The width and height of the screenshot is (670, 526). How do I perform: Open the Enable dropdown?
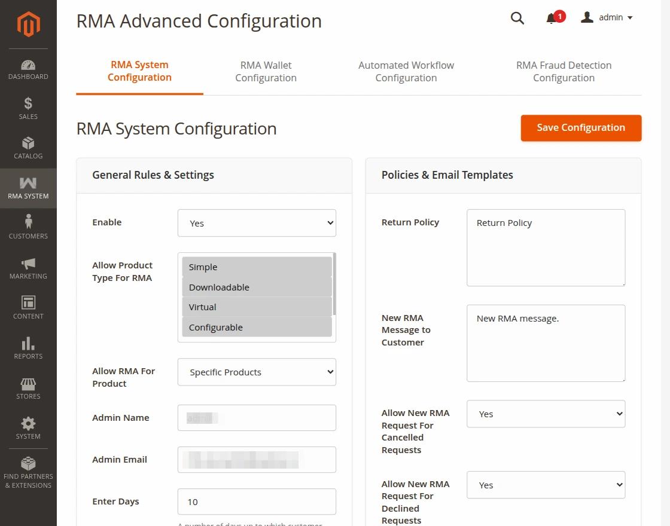pos(257,223)
